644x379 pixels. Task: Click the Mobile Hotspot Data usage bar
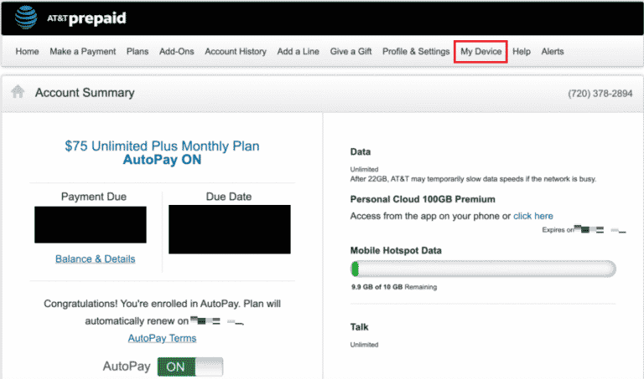pyautogui.click(x=483, y=269)
